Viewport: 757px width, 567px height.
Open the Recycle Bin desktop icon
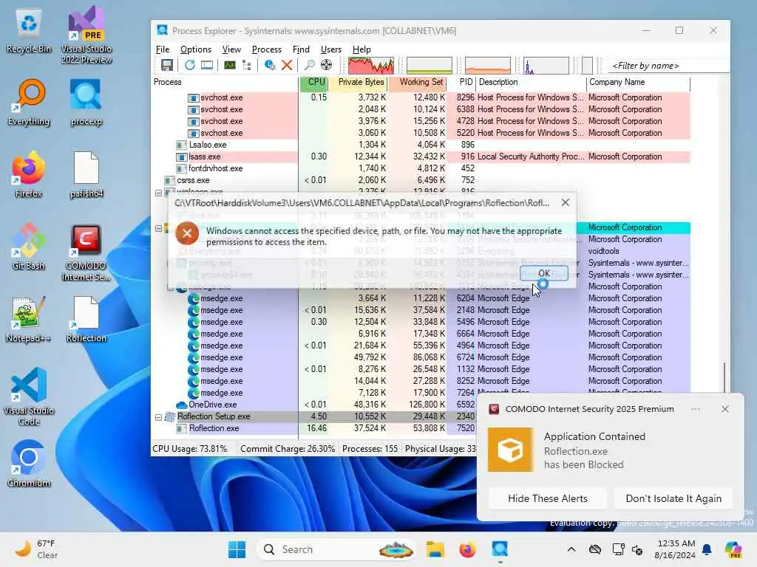[29, 31]
